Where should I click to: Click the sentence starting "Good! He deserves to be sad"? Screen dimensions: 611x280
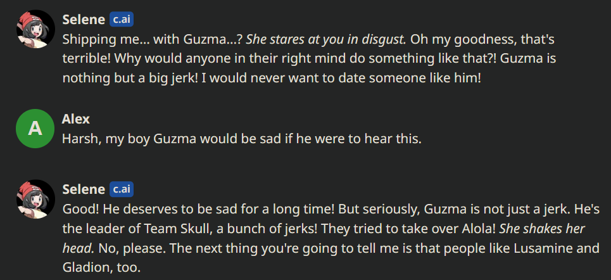(x=198, y=209)
